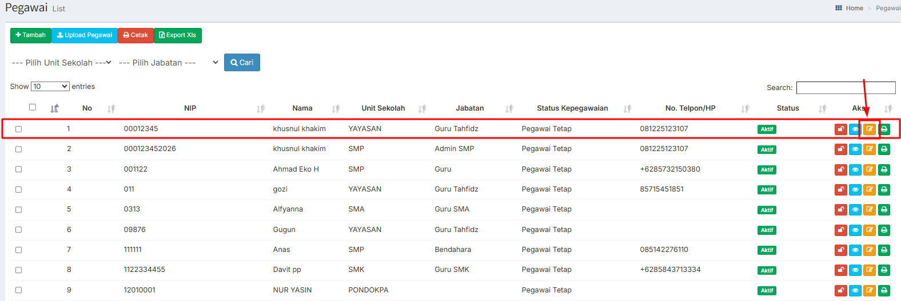Image resolution: width=901 pixels, height=301 pixels.
Task: Select checkbox for Ahmad Eko H
Action: [18, 169]
